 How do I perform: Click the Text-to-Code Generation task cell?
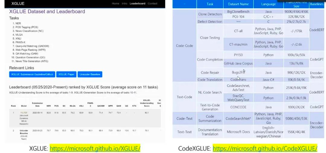pyautogui.click(x=210, y=107)
